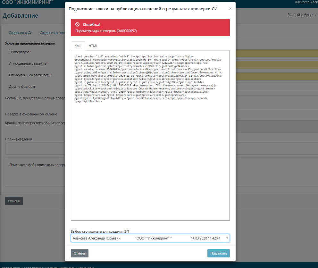Focus the Прочие сведения text field
The height and width of the screenshot is (268, 318).
point(35,148)
